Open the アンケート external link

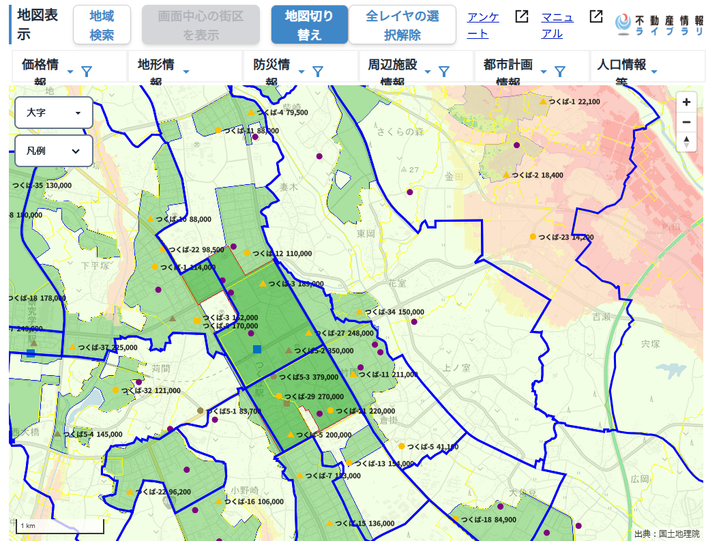point(483,25)
